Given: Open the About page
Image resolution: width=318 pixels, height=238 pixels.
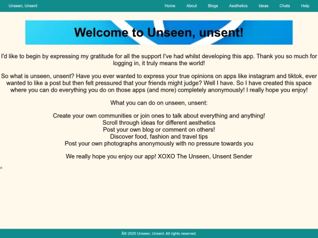Looking at the screenshot, I should (x=191, y=6).
